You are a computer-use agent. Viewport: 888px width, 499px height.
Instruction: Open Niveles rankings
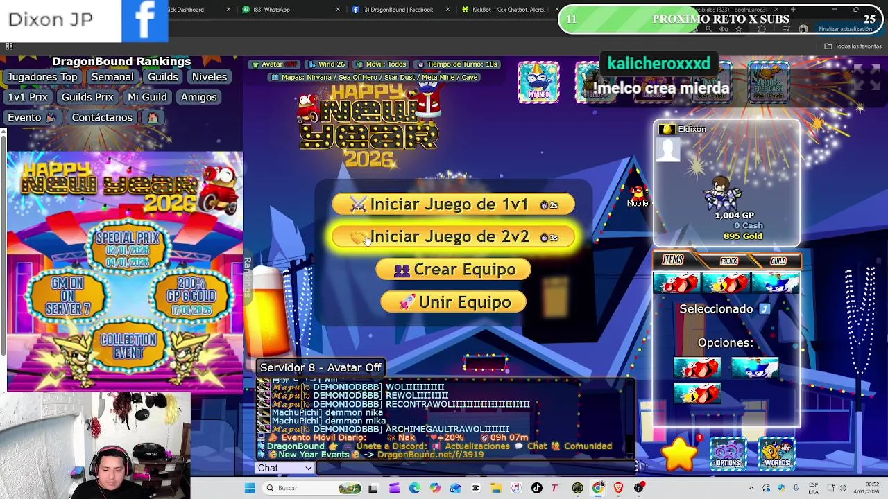pos(210,77)
